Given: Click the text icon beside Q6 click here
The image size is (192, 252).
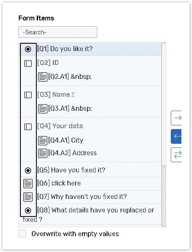Looking at the screenshot, I should click(28, 183).
